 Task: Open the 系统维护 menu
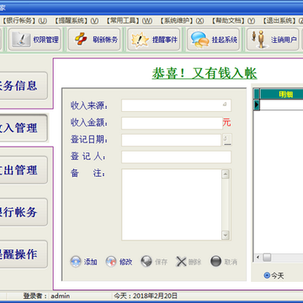point(182,20)
